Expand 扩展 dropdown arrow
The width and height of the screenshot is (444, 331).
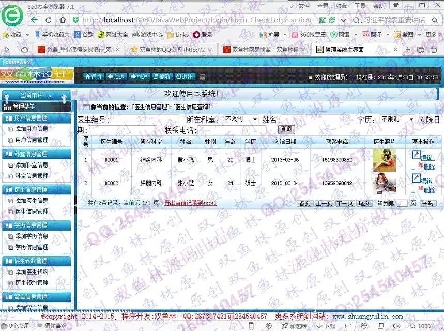(x=285, y=35)
